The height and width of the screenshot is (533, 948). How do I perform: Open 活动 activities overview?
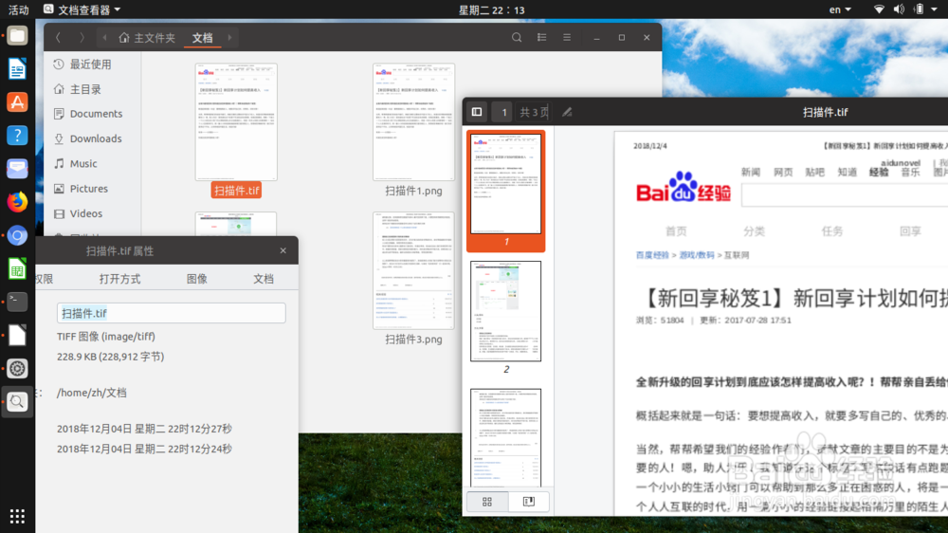(x=19, y=9)
